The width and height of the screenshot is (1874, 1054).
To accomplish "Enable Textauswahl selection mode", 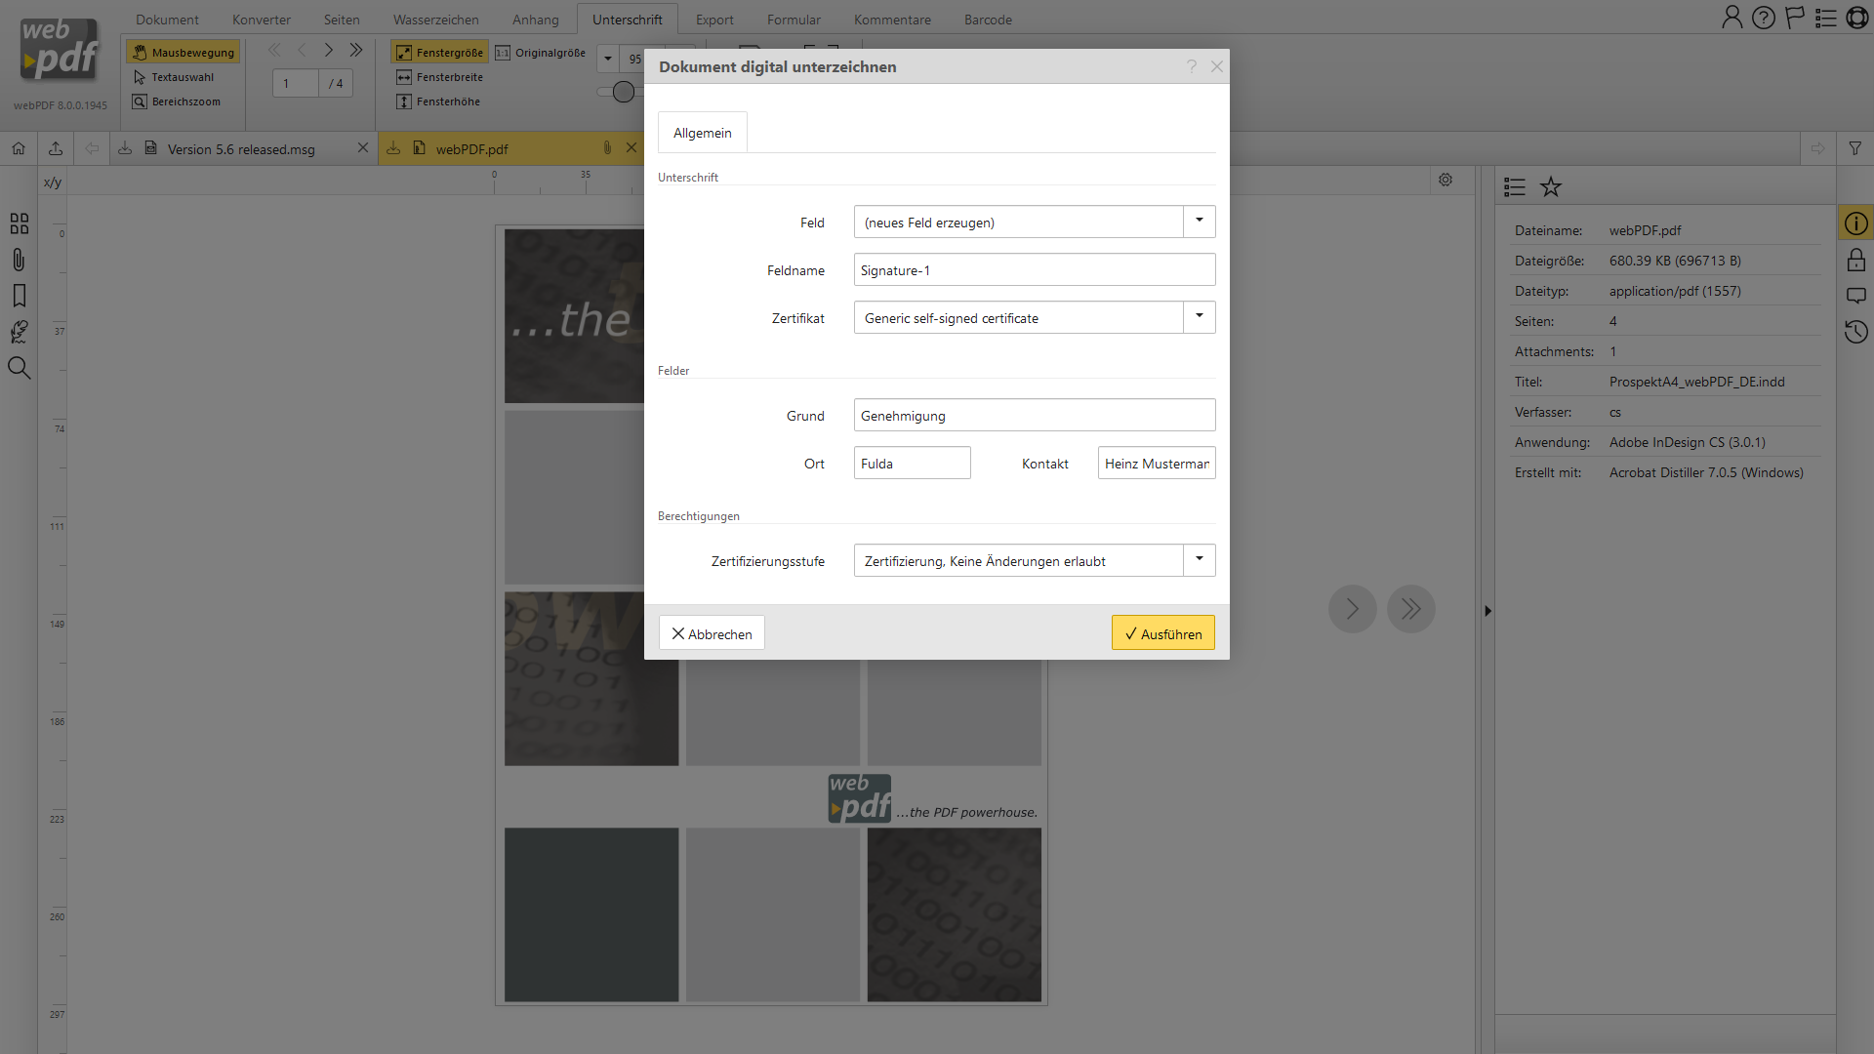I will [x=174, y=77].
